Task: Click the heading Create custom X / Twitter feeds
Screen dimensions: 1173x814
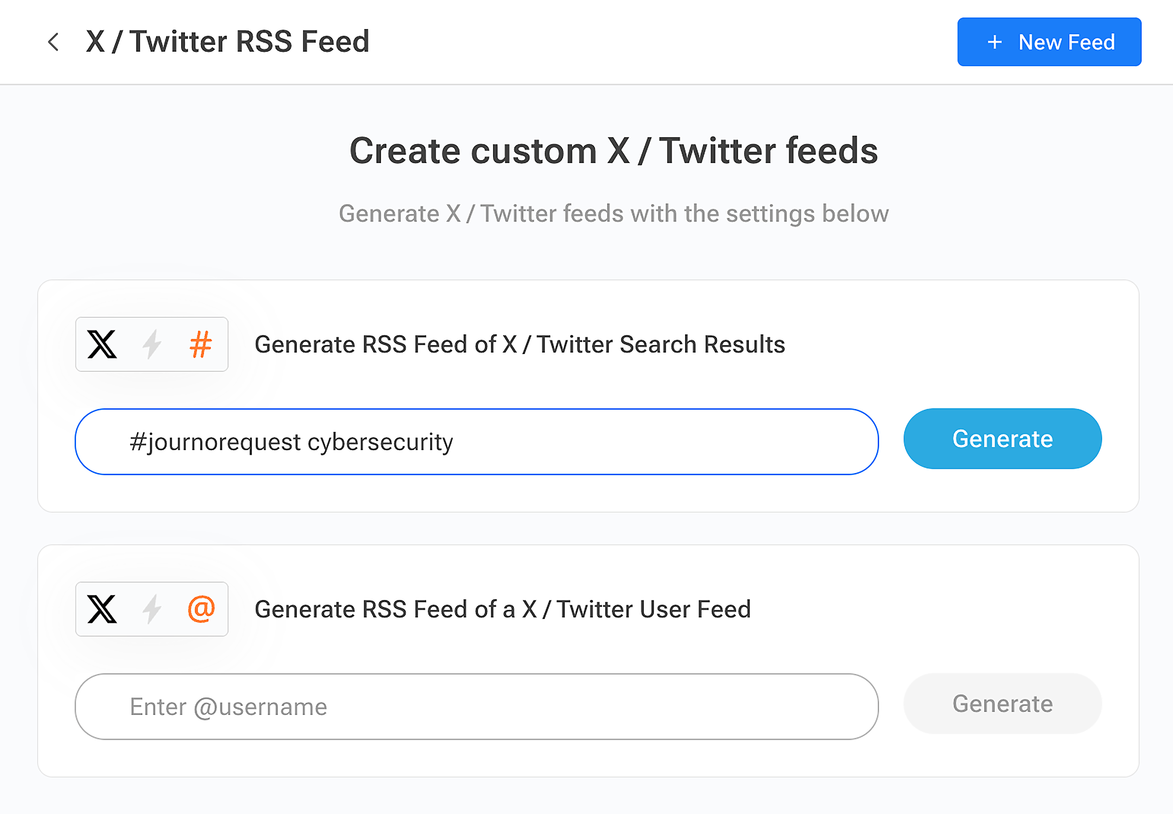Action: click(612, 150)
